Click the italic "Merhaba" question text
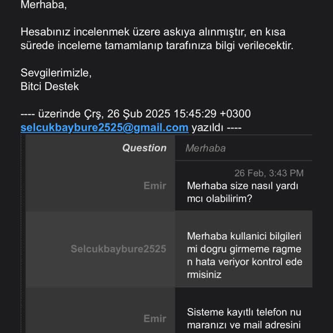 206,148
